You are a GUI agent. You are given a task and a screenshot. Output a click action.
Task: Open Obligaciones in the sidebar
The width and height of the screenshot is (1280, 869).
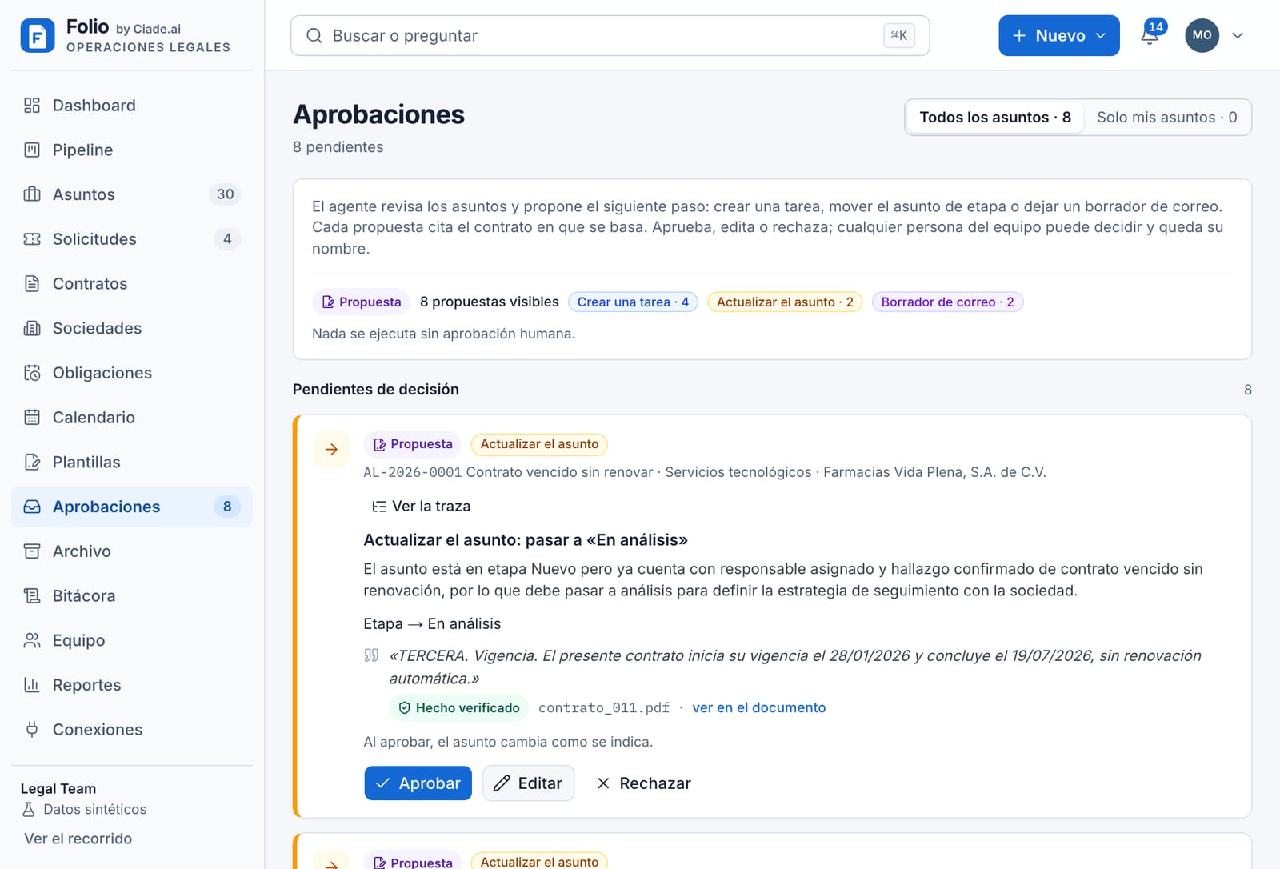(x=132, y=373)
